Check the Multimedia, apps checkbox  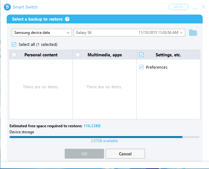[x=78, y=55]
